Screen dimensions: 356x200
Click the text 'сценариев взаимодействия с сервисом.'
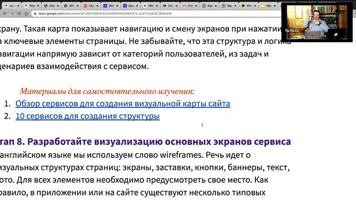tap(74, 66)
